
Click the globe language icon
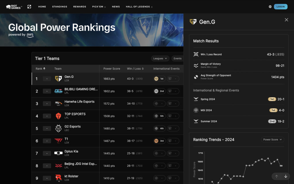[270, 6]
